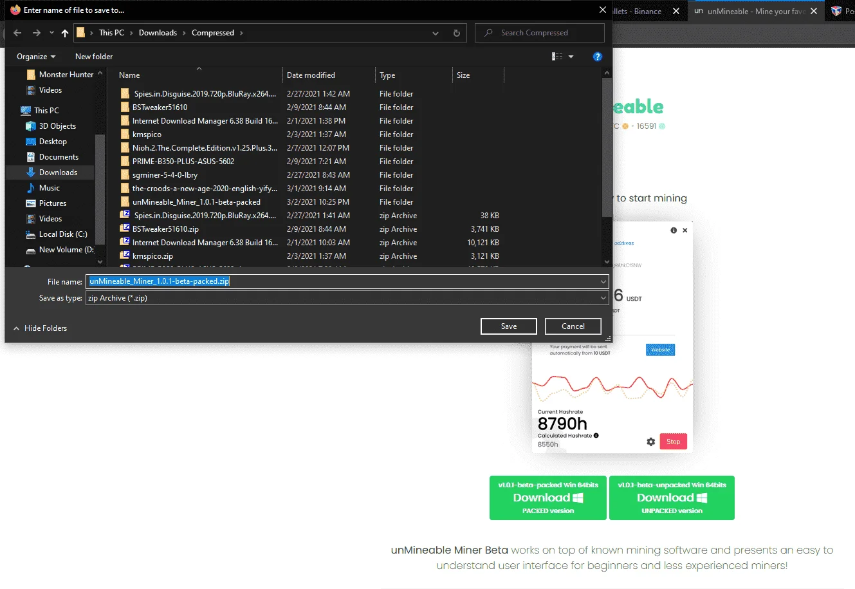Cancel the save dialog
This screenshot has height=589, width=855.
coord(573,326)
